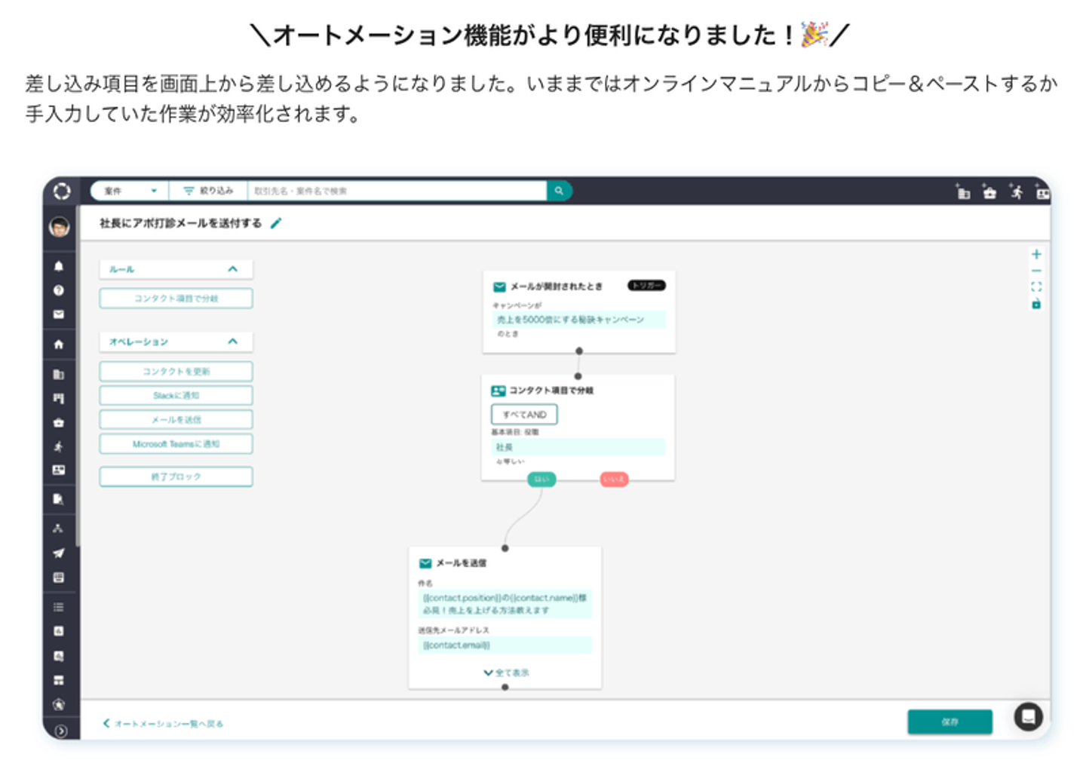The height and width of the screenshot is (760, 1086).
Task: Open notifications bell in sidebar
Action: click(x=59, y=266)
